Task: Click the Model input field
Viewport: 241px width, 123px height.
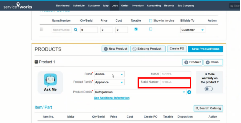Action: click(x=176, y=74)
